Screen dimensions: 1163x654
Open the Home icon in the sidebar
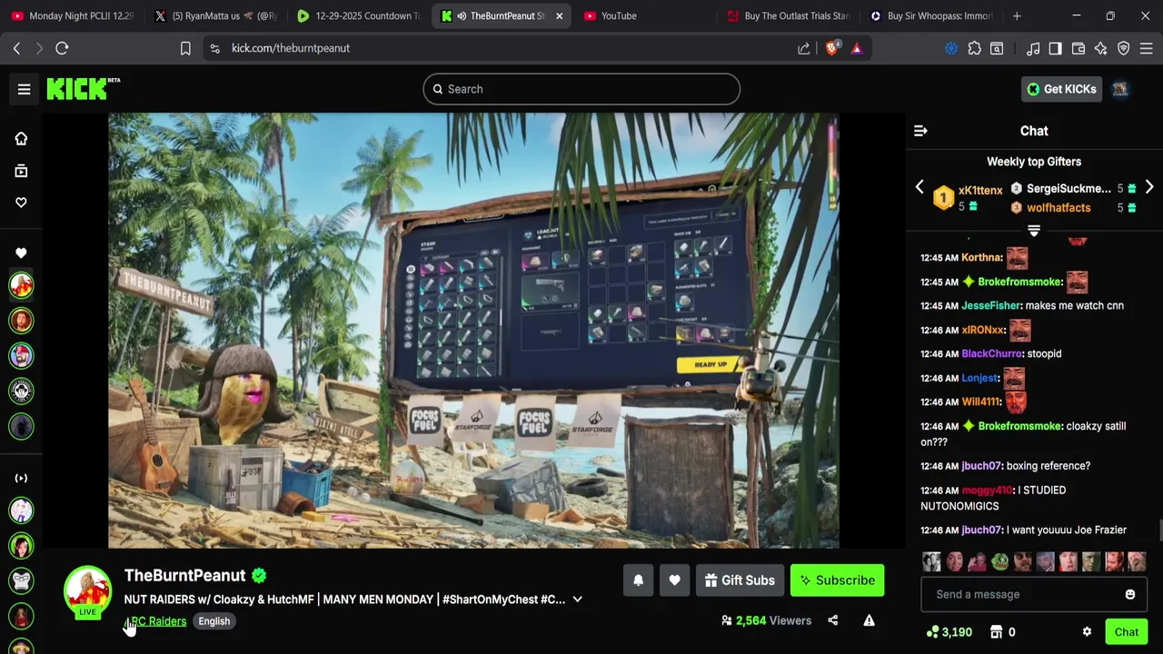tap(21, 139)
